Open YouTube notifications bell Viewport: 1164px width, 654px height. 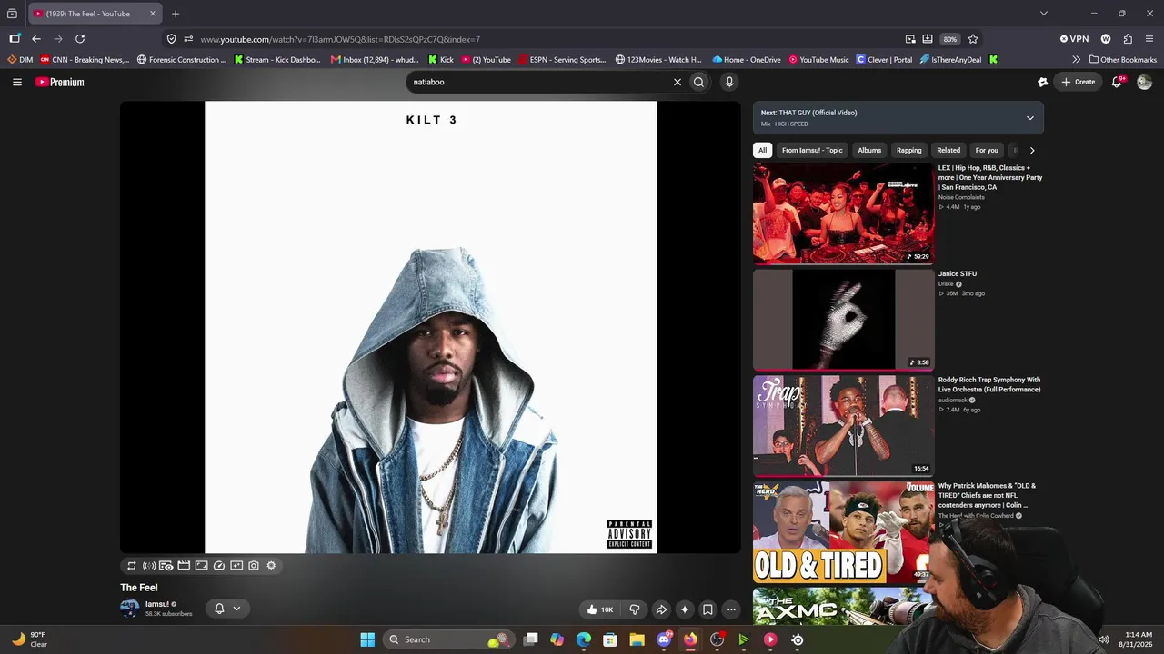[1118, 82]
